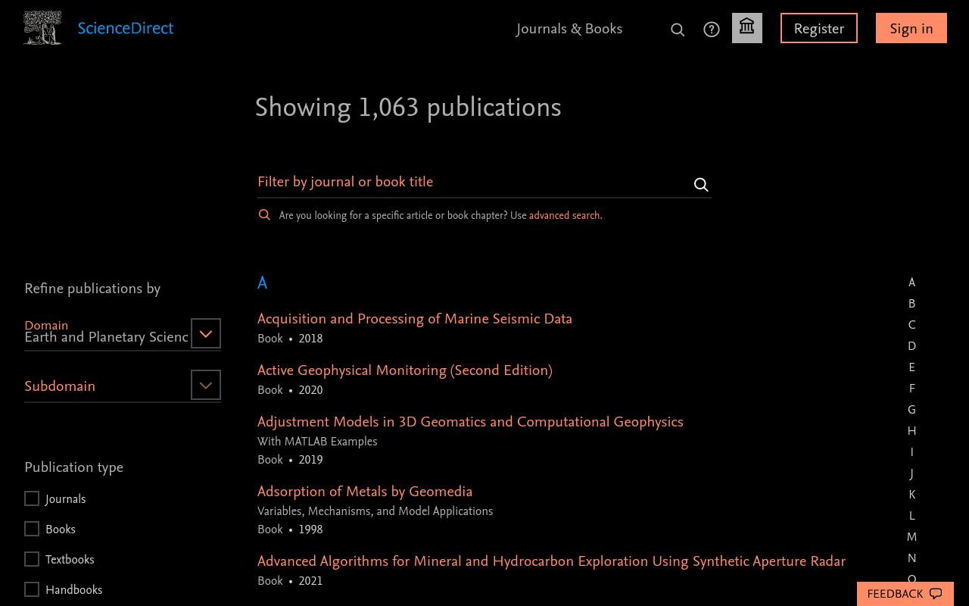This screenshot has width=969, height=606.
Task: Jump to letter C in index
Action: [x=911, y=325]
